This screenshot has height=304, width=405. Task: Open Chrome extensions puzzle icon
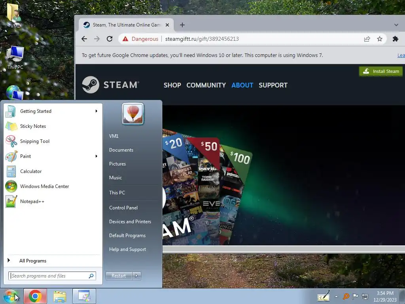point(395,39)
